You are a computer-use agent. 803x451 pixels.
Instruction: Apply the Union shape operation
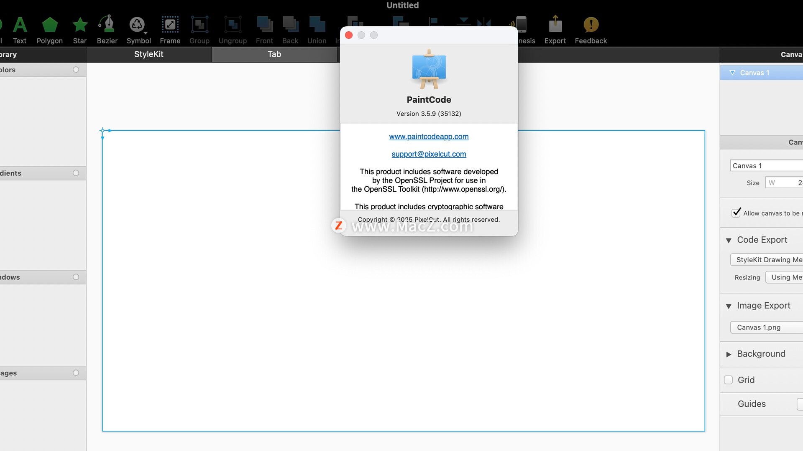[317, 30]
